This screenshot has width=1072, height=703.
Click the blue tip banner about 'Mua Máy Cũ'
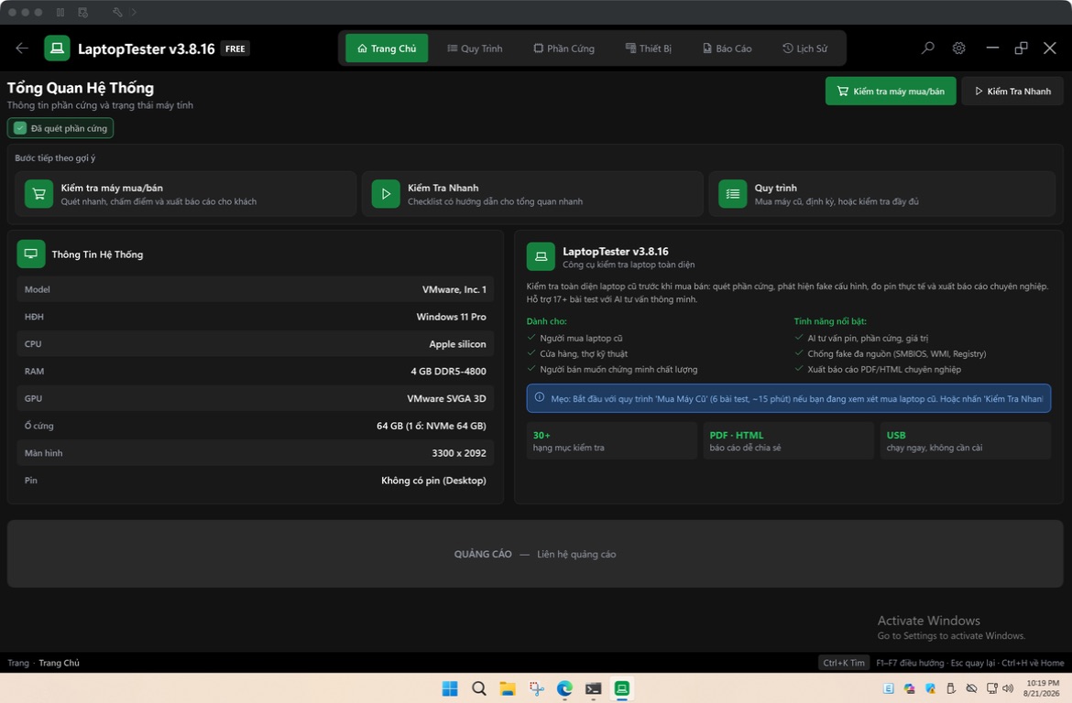(x=788, y=398)
